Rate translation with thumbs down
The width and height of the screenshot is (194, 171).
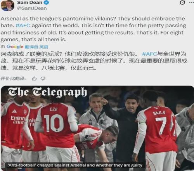43,79
